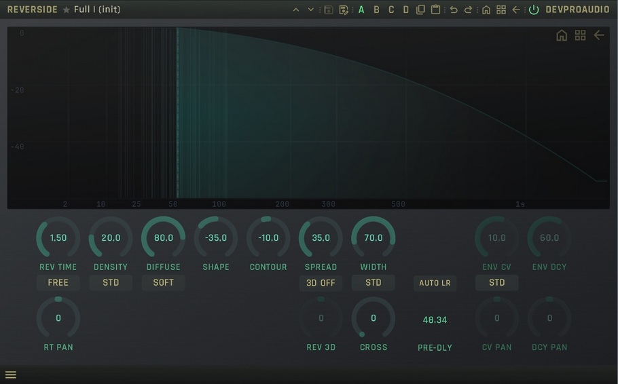This screenshot has width=618, height=384.
Task: Click the AUTO LR button
Action: pyautogui.click(x=435, y=283)
